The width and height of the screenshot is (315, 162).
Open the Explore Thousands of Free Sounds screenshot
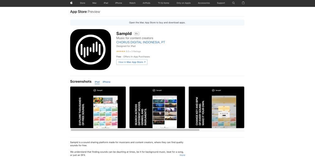point(98,107)
